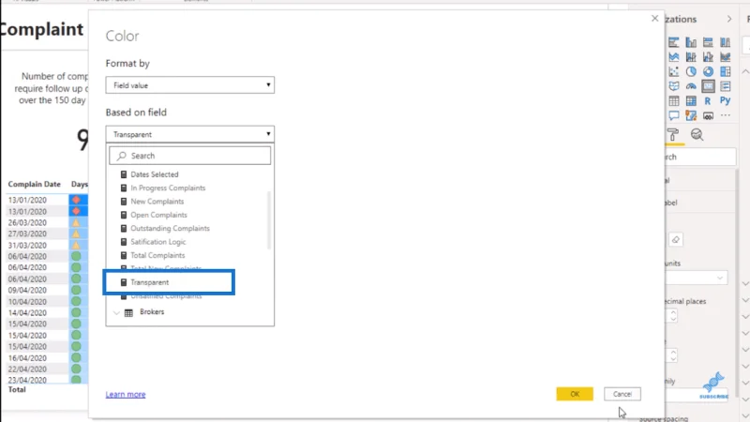Screen dimensions: 750x422
Task: Select the clustered bar chart visual
Action: [708, 42]
